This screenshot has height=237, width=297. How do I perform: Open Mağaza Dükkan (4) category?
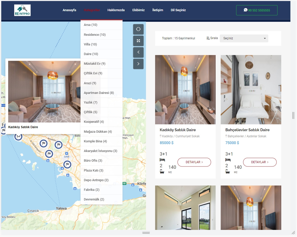tap(102, 131)
